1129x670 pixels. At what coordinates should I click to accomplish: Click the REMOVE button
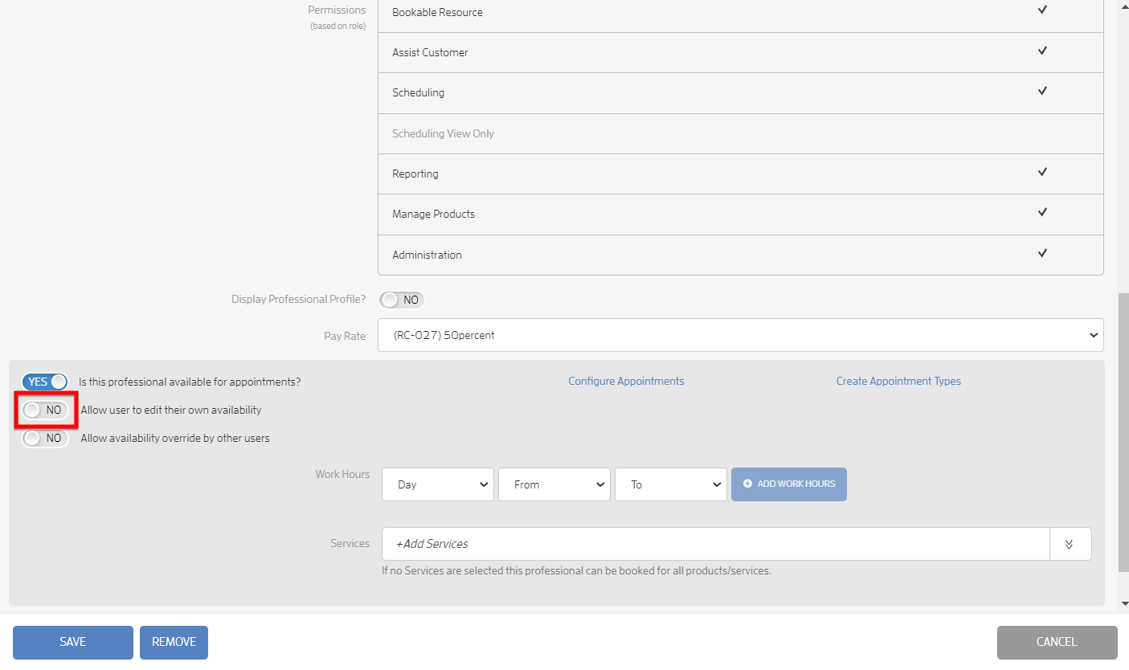pyautogui.click(x=174, y=642)
